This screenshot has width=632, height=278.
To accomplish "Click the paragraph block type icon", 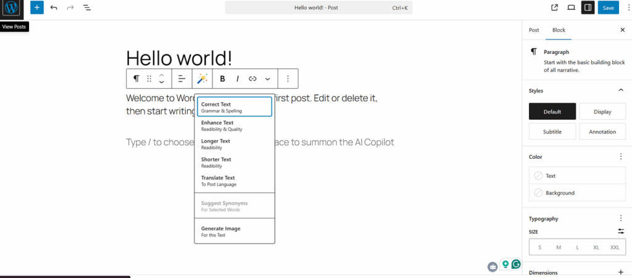I will point(136,79).
